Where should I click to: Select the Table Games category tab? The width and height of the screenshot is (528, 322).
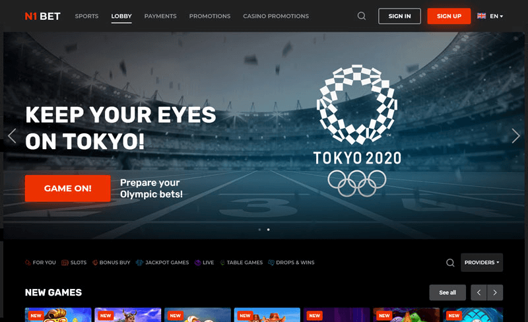point(241,263)
